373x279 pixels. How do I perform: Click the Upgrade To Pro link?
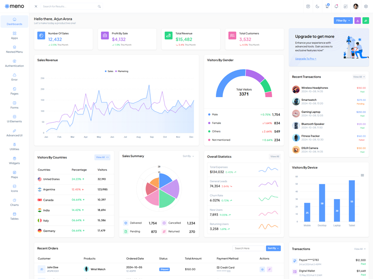[305, 59]
